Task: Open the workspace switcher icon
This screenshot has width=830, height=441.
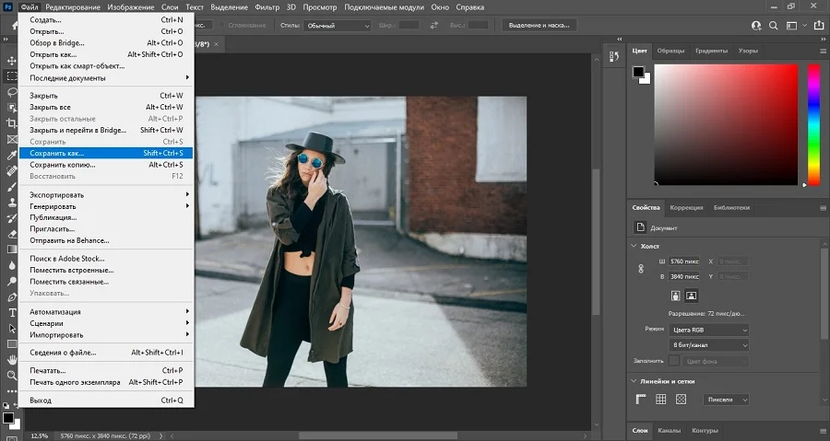Action: (792, 26)
